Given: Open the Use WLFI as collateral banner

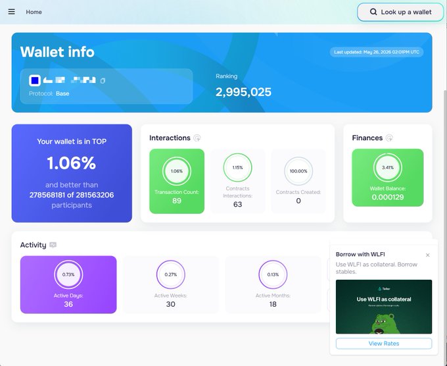Looking at the screenshot, I should [384, 307].
